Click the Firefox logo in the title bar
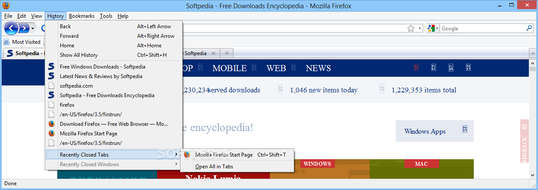Viewport: 538px width, 190px height. click(x=6, y=6)
